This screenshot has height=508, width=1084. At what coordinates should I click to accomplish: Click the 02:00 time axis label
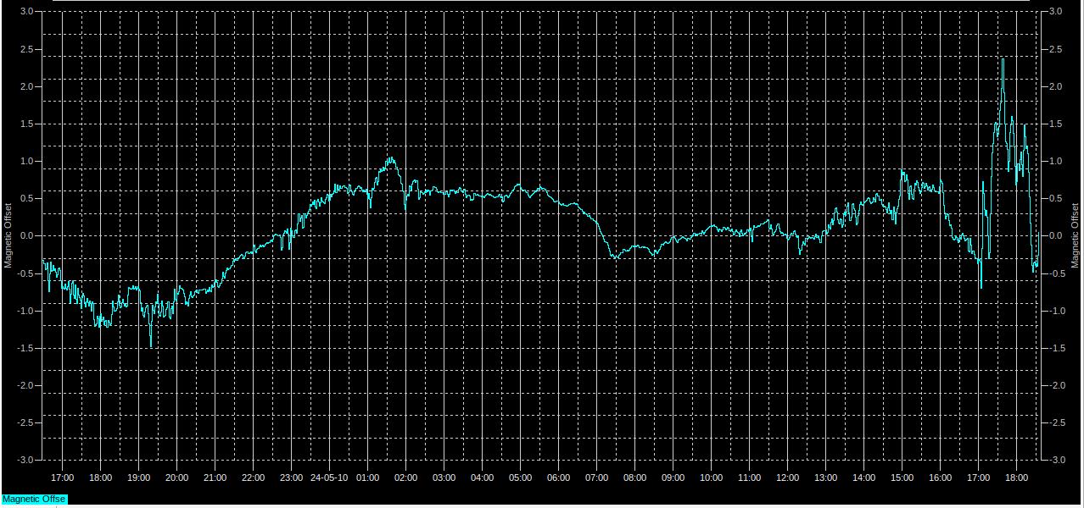(x=406, y=478)
